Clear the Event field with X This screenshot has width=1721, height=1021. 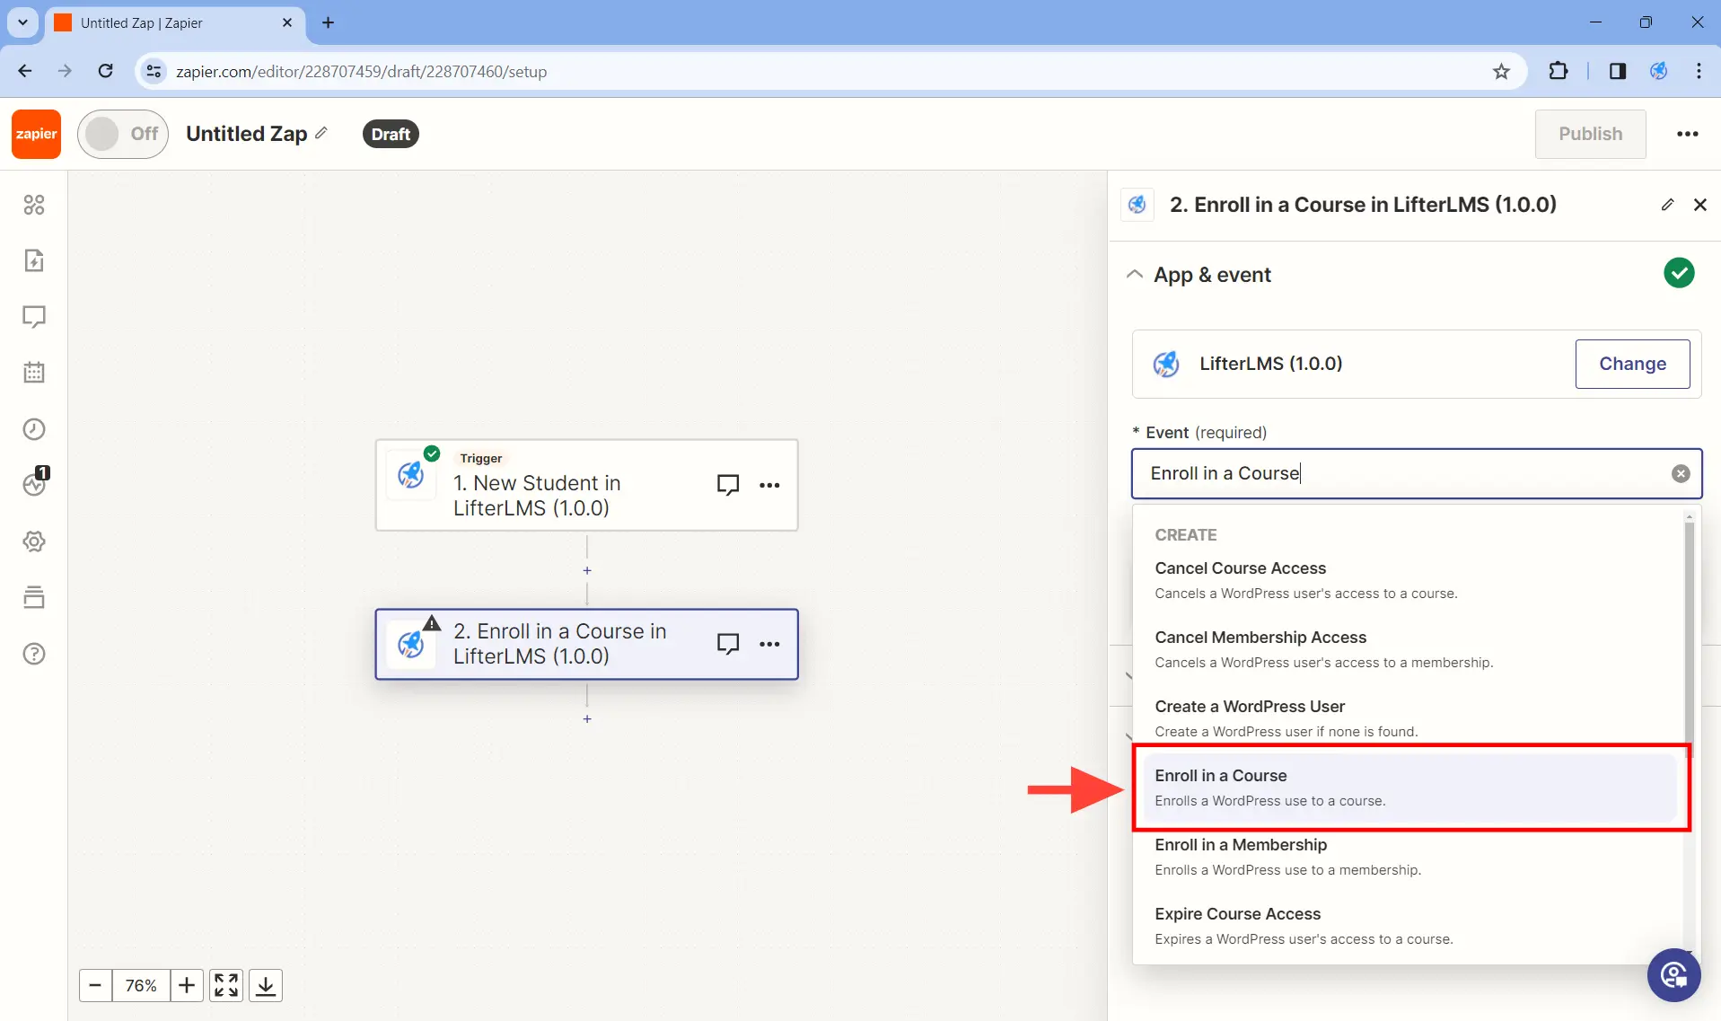1681,473
